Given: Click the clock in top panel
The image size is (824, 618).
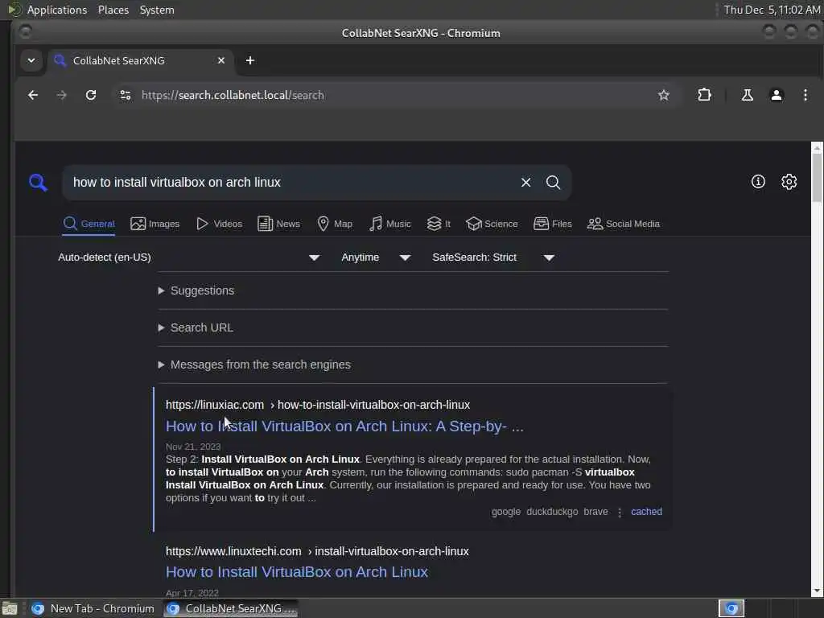Looking at the screenshot, I should point(772,10).
